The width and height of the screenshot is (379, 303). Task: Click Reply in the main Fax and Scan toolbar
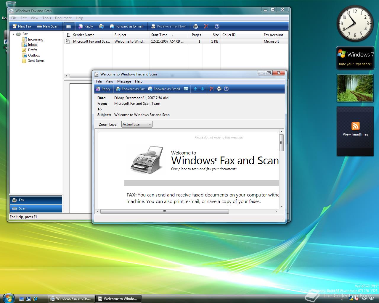tap(86, 26)
